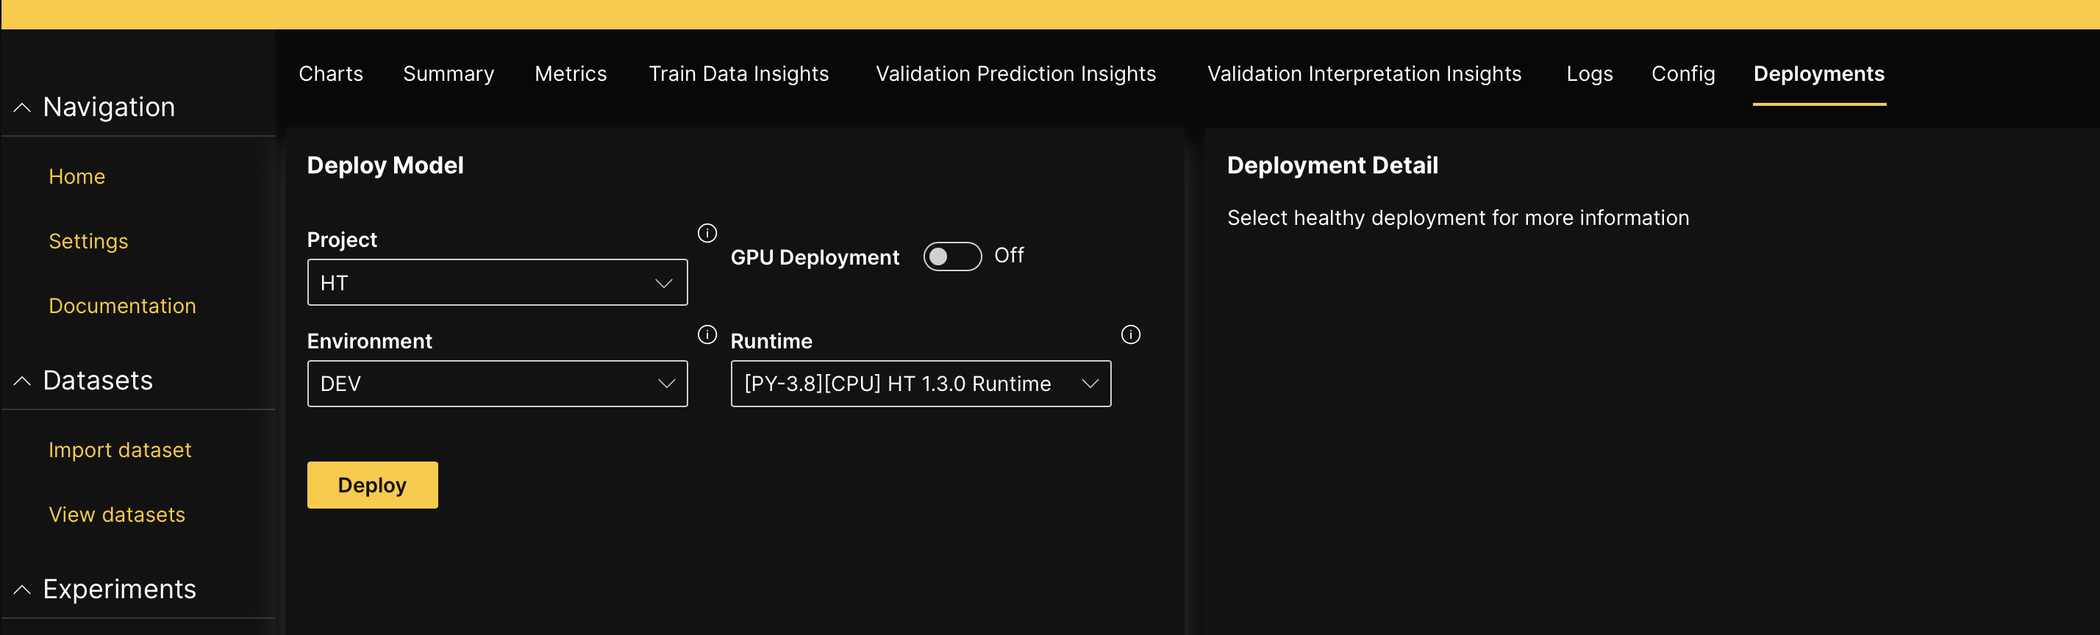Switch to the Metrics tab
This screenshot has height=635, width=2100.
click(570, 73)
